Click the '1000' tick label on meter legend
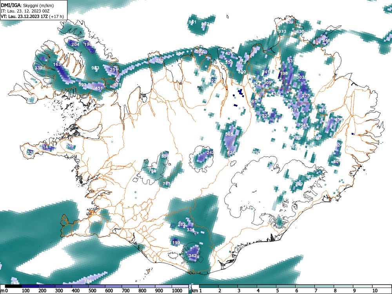Image resolution: width=392 pixels, height=294 pixels. click(177, 291)
